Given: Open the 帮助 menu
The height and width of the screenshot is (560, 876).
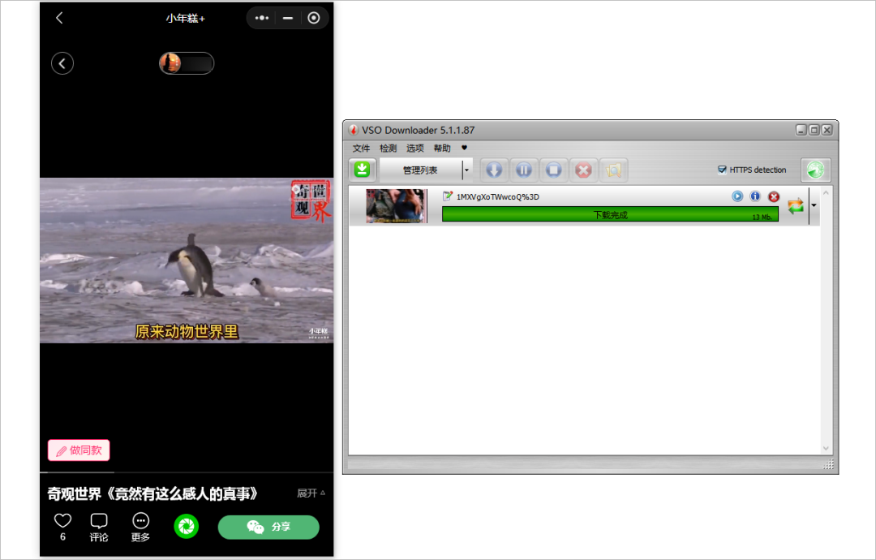Looking at the screenshot, I should (441, 148).
